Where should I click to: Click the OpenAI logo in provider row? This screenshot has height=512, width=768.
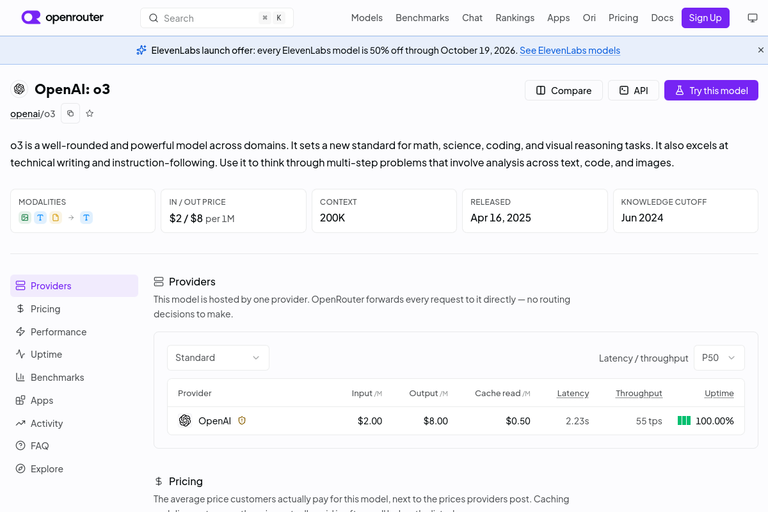(185, 420)
